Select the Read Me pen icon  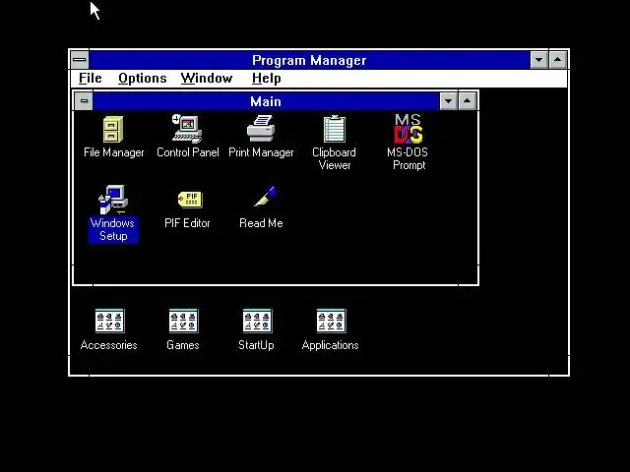tap(265, 197)
